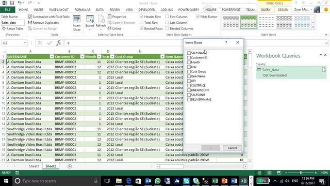Open Task View on taskbar

(107, 181)
